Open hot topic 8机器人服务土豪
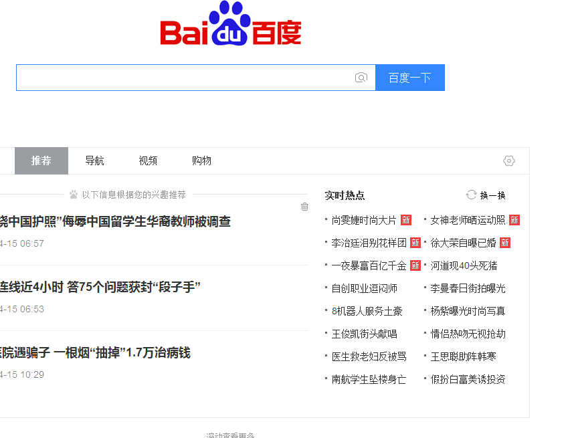The width and height of the screenshot is (574, 438). (x=367, y=311)
